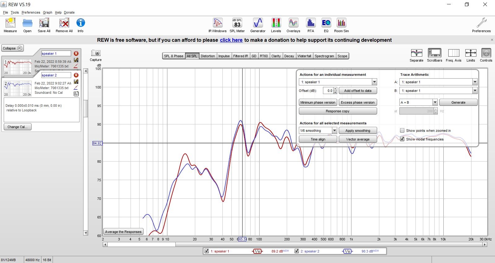The image size is (495, 263).
Task: Switch to the Waterfall tab
Action: tap(304, 56)
